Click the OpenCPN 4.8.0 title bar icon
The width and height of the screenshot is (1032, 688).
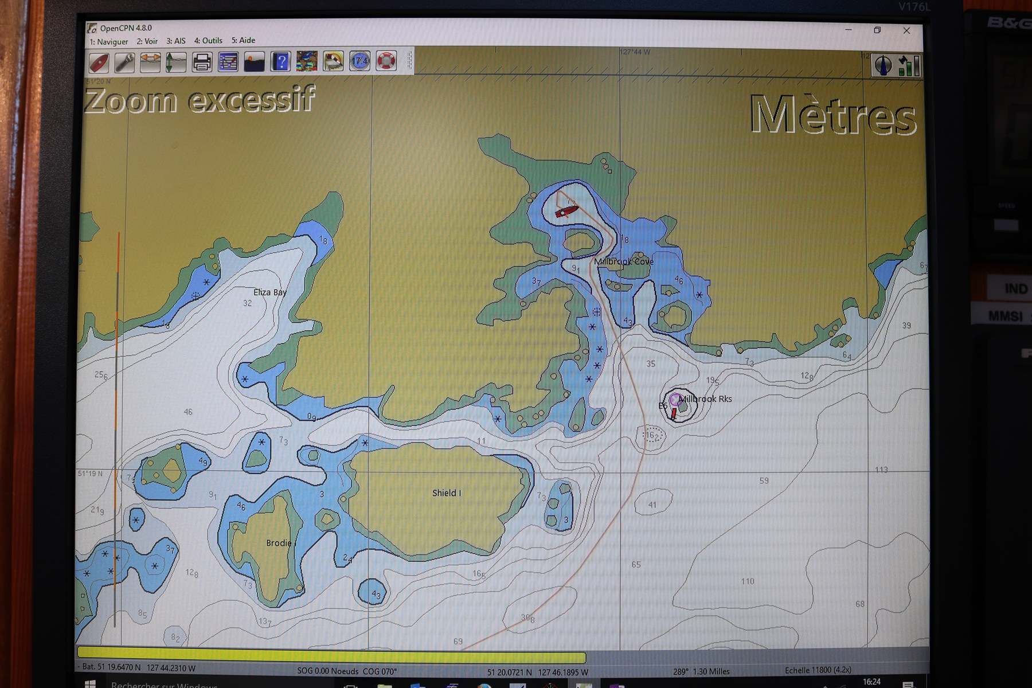pyautogui.click(x=92, y=28)
